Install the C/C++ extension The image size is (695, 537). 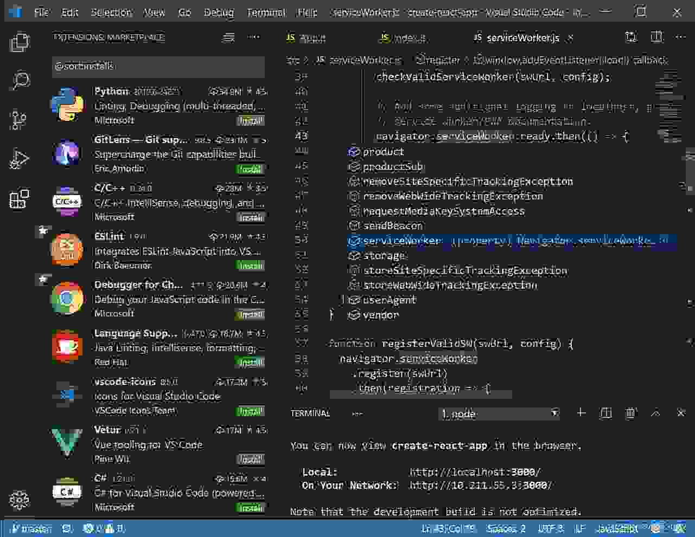click(251, 217)
